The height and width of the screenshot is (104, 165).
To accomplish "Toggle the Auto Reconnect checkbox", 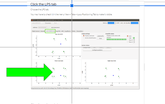I will [x=50, y=27].
